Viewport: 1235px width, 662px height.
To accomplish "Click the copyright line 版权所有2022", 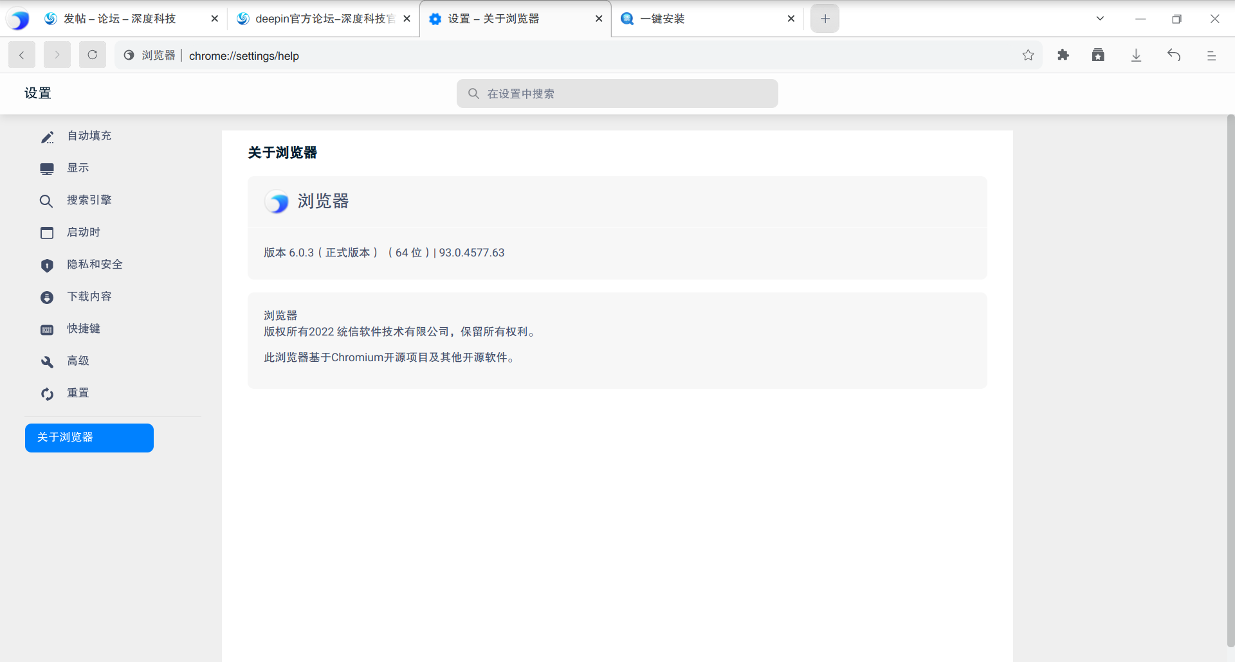I will click(x=400, y=332).
